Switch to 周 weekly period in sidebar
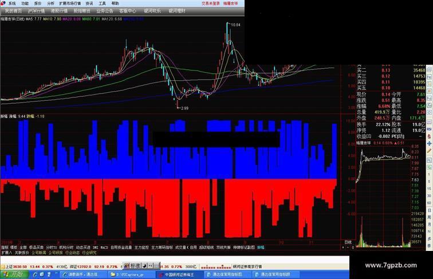433x279 pixels. 429,217
